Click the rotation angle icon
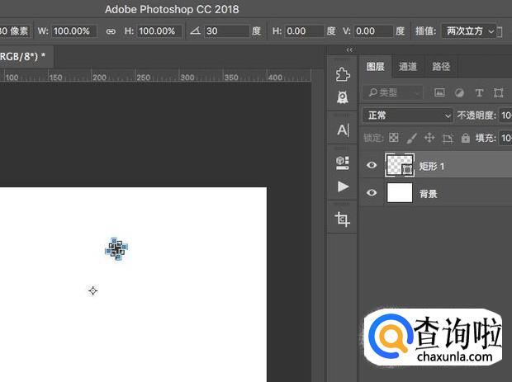 [x=195, y=31]
